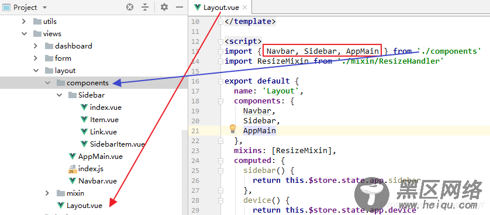Image resolution: width=490 pixels, height=215 pixels.
Task: Collapse the components folder
Action: [47, 83]
